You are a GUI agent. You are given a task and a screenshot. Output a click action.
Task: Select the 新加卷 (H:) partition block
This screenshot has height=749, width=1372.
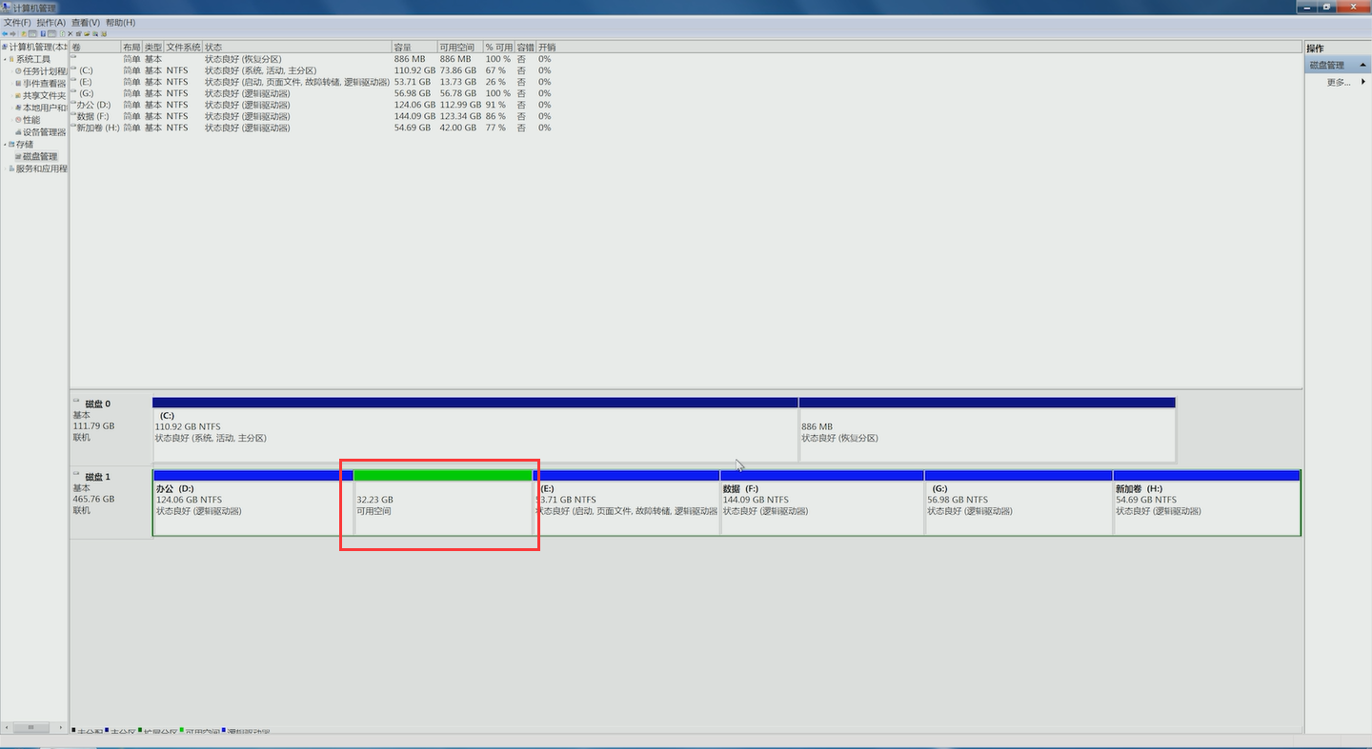(1207, 503)
